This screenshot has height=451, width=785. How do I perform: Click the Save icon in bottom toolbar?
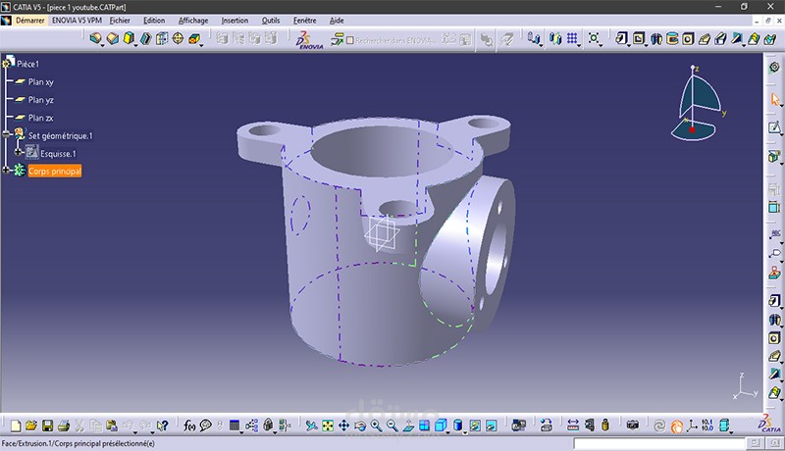(47, 426)
